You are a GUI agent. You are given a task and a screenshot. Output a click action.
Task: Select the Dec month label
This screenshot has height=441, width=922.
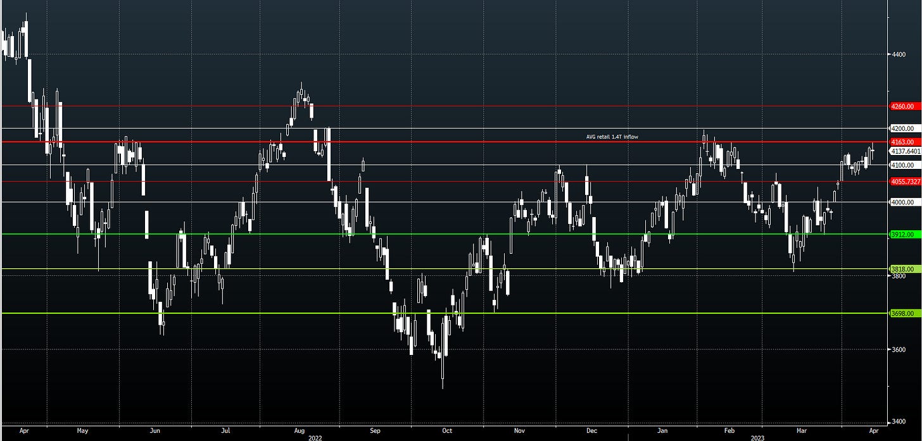(592, 430)
